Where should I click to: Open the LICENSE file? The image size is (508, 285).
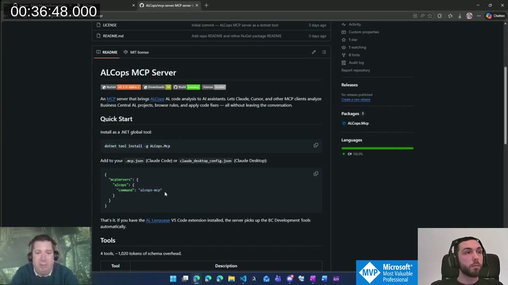[110, 25]
